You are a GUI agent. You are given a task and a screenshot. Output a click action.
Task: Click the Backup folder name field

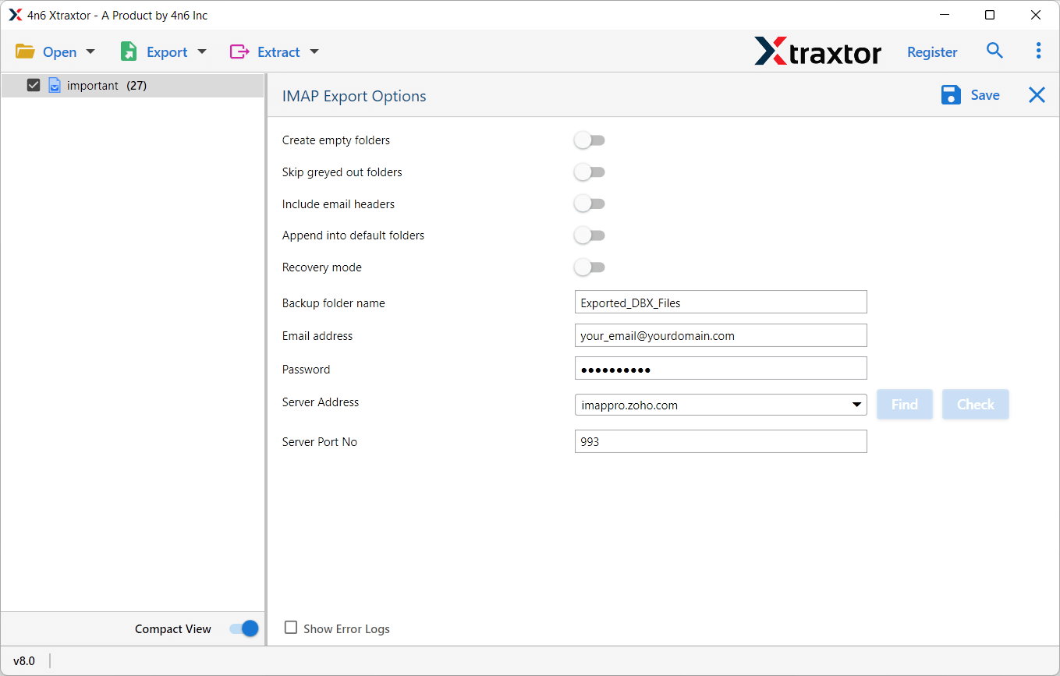721,303
